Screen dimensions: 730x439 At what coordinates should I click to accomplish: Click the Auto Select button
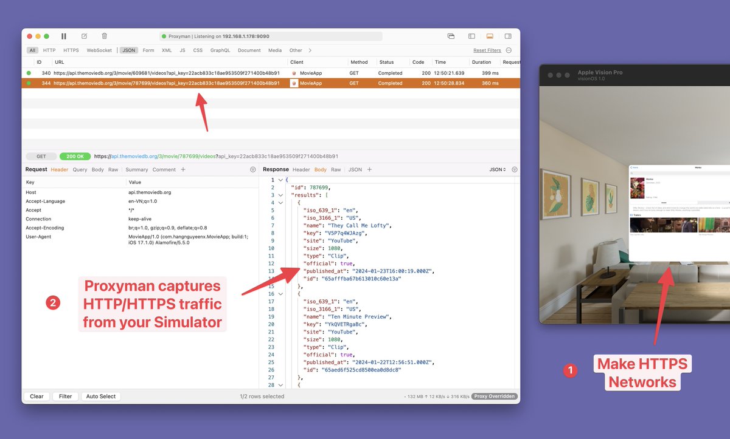point(101,396)
